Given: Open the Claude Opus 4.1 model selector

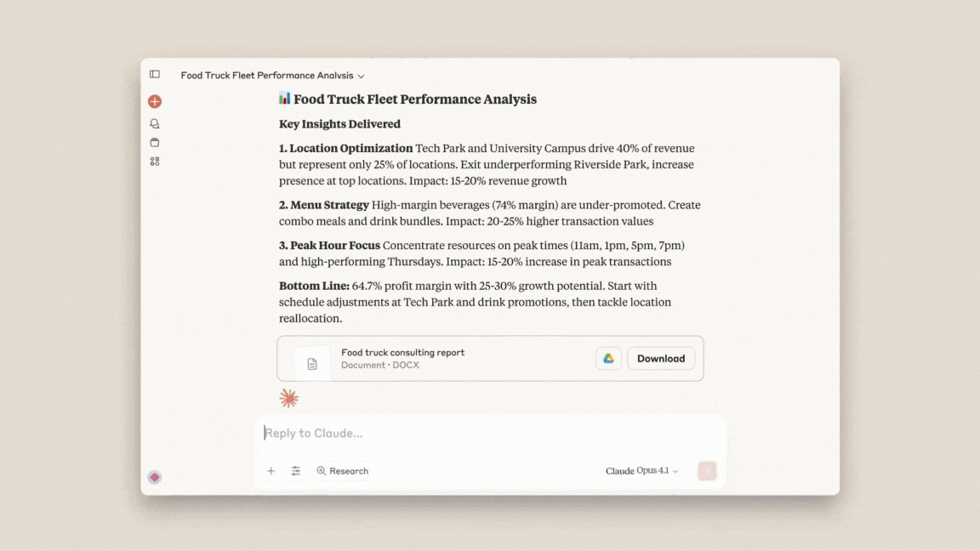Looking at the screenshot, I should 641,470.
